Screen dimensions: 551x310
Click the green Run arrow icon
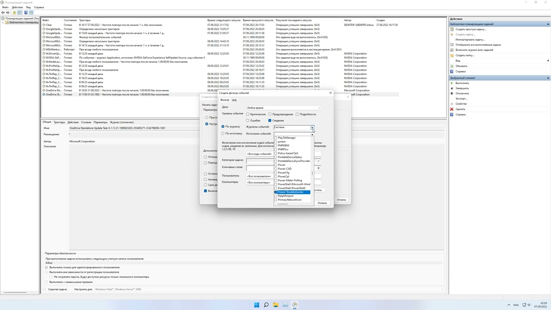(452, 83)
